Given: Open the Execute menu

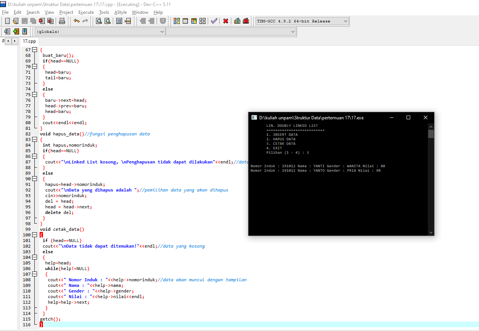Looking at the screenshot, I should point(86,12).
